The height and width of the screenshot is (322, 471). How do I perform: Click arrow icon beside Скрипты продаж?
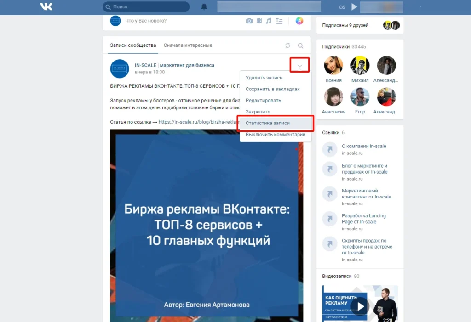[330, 243]
